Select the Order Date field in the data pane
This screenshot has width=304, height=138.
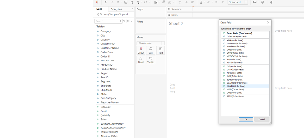[107, 52]
